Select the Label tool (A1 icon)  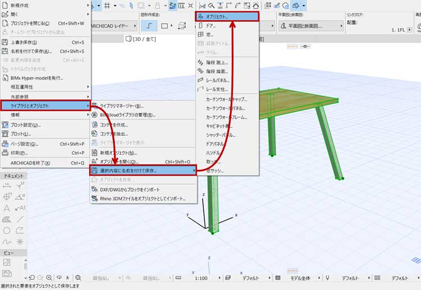coord(20,208)
